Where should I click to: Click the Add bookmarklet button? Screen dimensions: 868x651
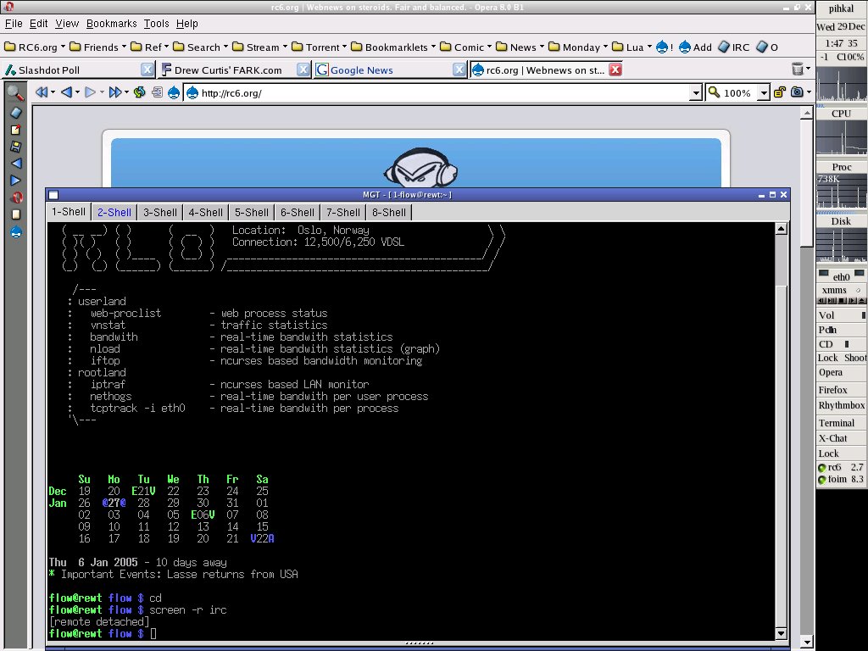click(695, 47)
